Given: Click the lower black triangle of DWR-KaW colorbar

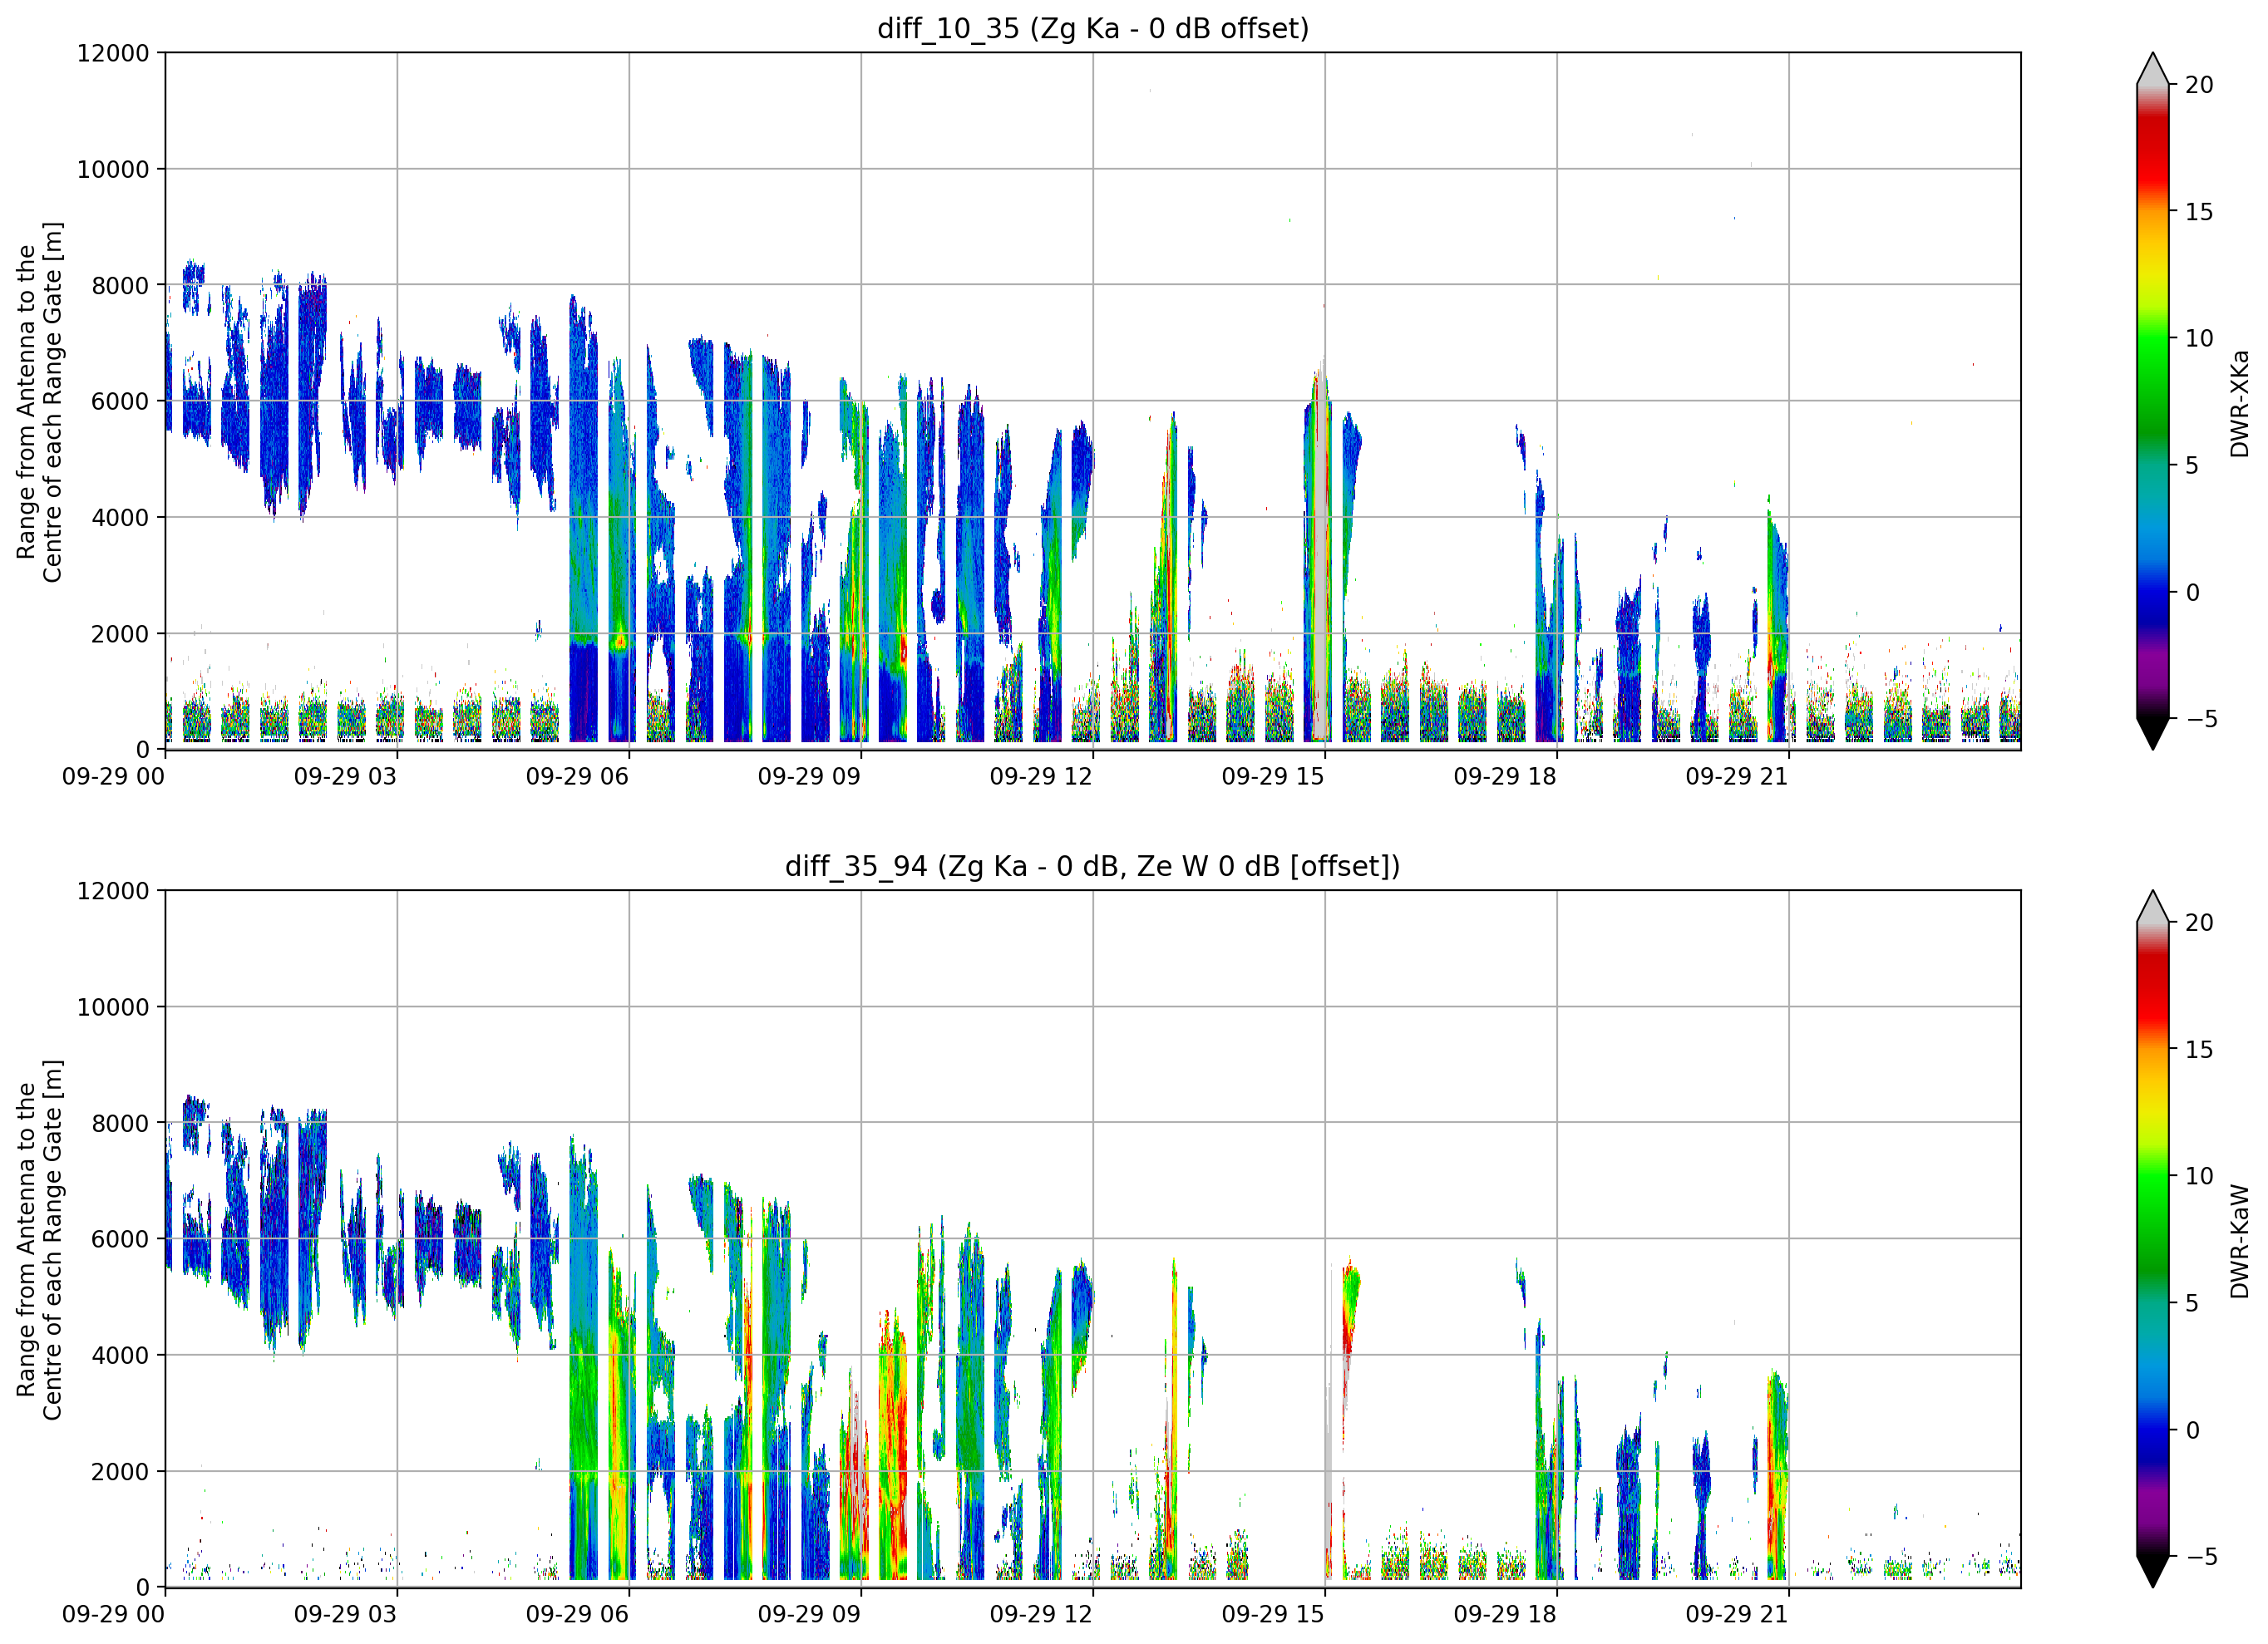Looking at the screenshot, I should click(2152, 1571).
